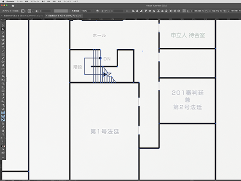241x181 pixels.
Task: Select the Scale tool
Action: pos(3,72)
